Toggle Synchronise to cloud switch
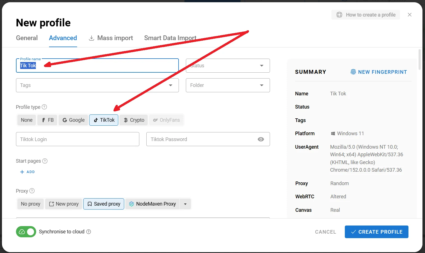Image resolution: width=425 pixels, height=253 pixels. pyautogui.click(x=26, y=232)
